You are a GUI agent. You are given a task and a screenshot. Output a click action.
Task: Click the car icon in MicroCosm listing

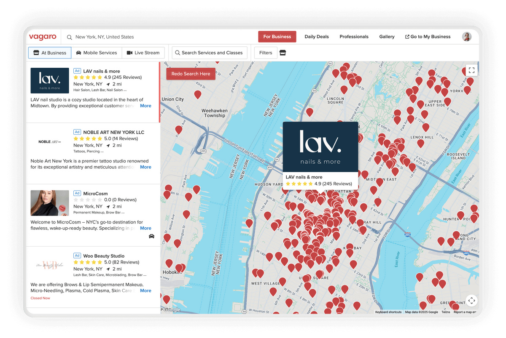(x=151, y=236)
